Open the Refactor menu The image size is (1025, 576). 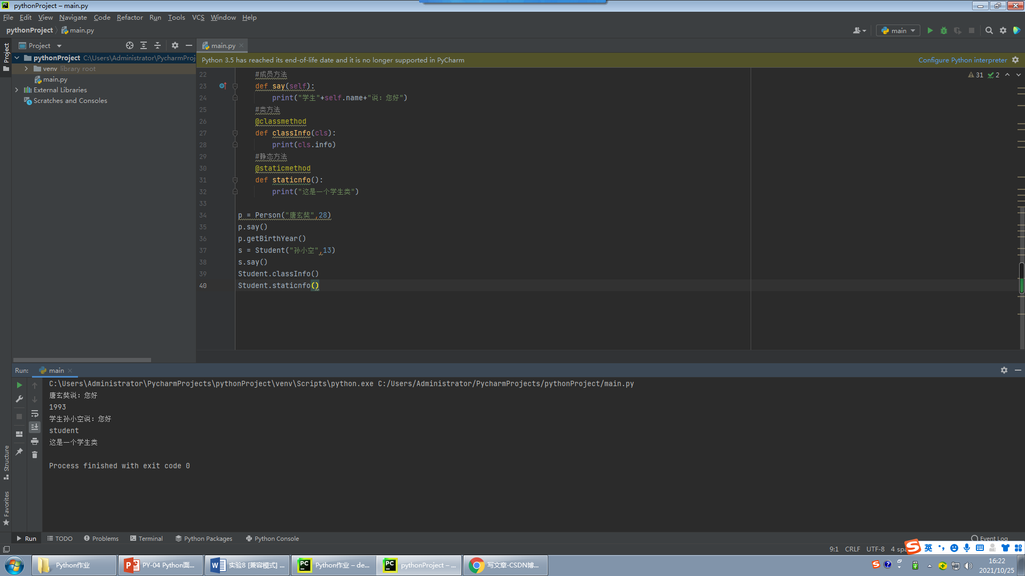coord(130,18)
